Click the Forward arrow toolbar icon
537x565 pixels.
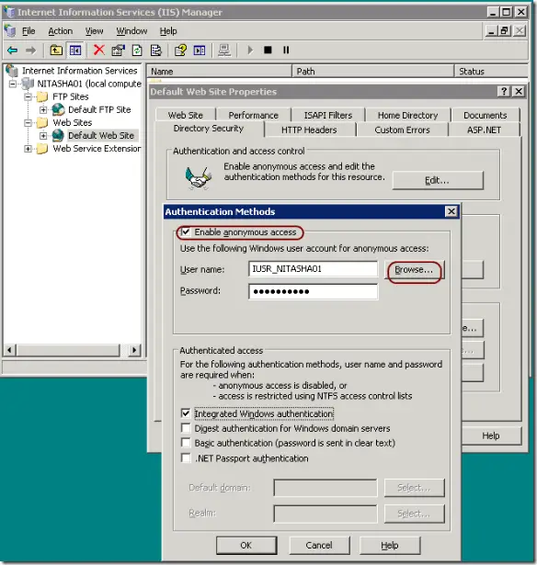tap(31, 51)
